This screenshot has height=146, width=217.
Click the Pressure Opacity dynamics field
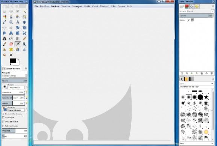point(16,110)
